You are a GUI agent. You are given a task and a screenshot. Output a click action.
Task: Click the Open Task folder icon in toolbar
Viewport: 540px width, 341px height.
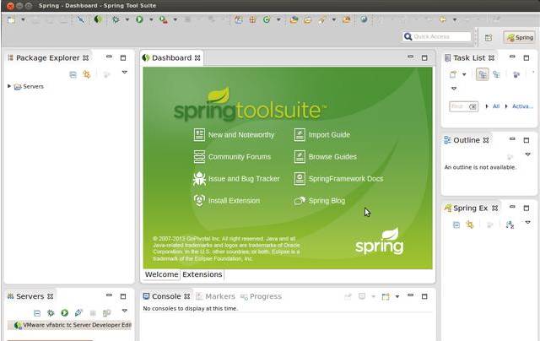[307, 20]
